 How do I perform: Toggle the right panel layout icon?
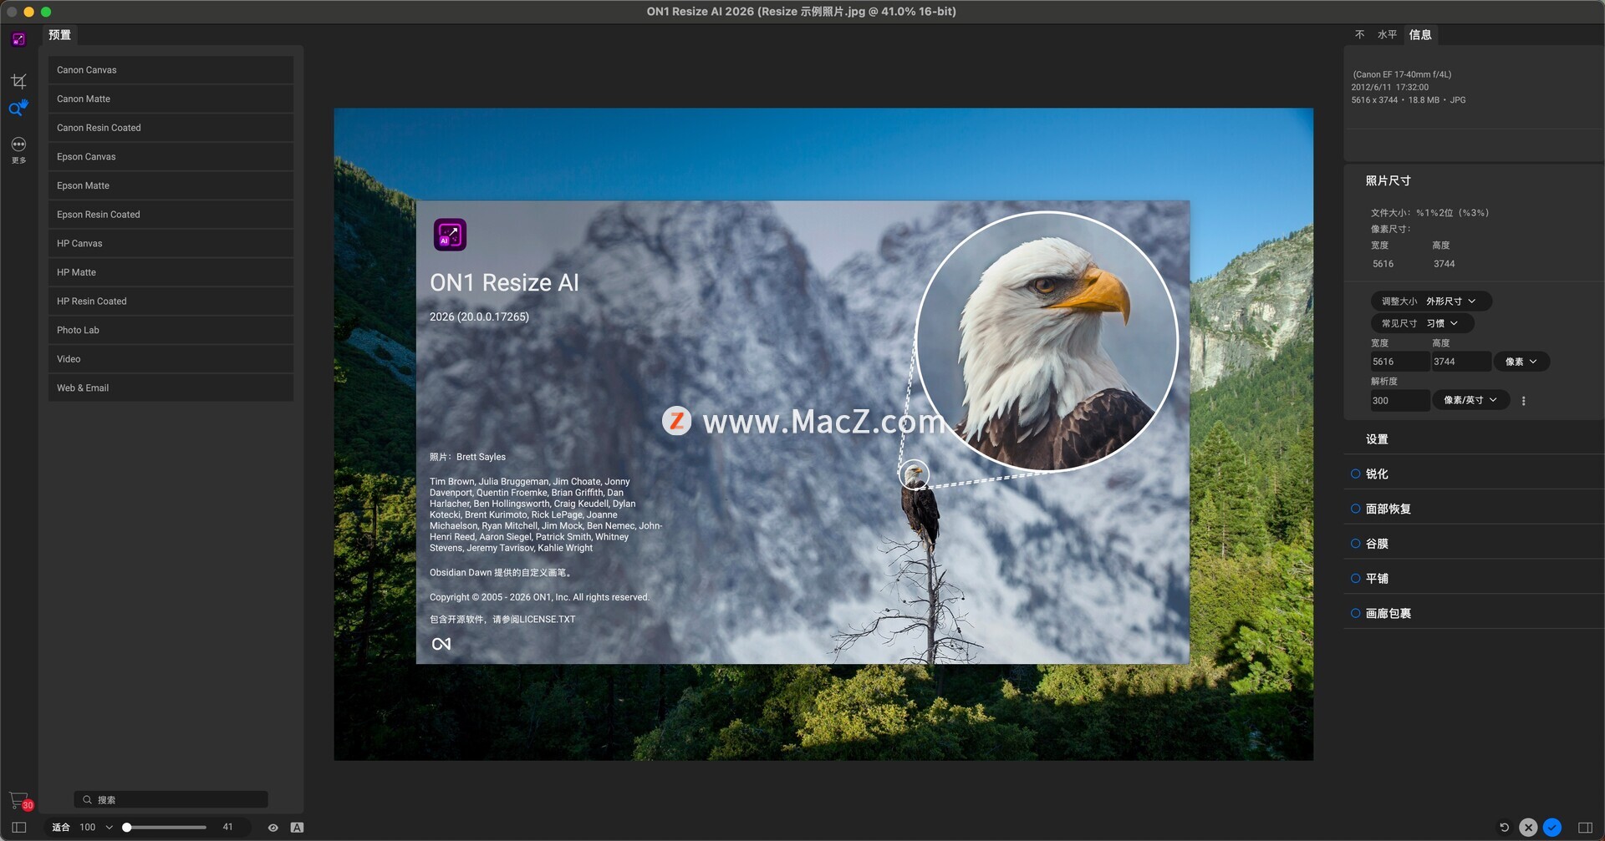point(1585,828)
